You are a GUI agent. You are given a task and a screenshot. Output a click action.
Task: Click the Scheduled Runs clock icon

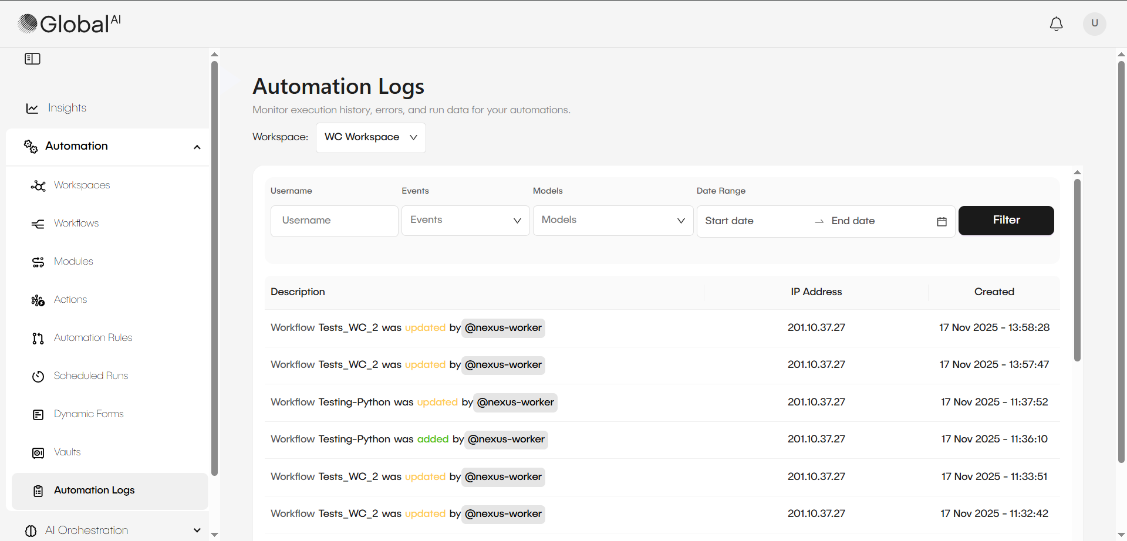tap(38, 376)
